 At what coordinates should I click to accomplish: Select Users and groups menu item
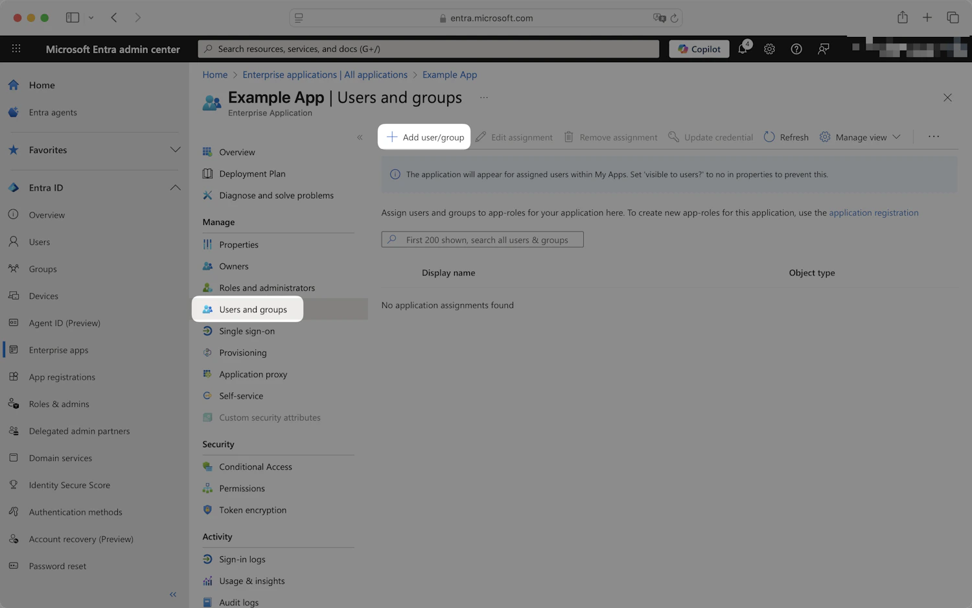click(253, 309)
